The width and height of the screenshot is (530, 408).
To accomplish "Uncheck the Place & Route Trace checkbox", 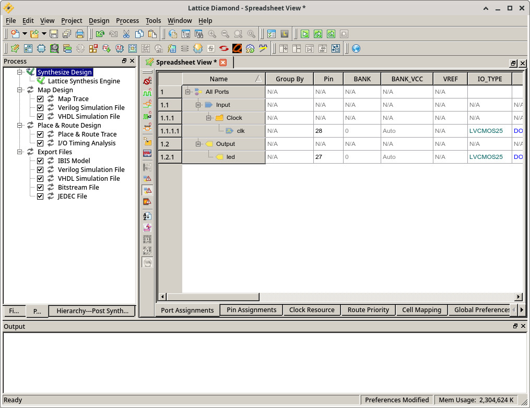I will pyautogui.click(x=40, y=134).
